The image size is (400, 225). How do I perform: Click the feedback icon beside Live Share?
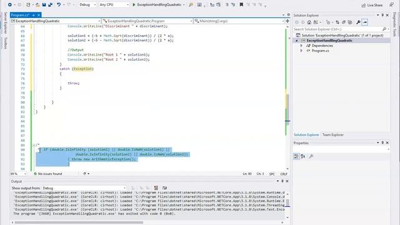(391, 4)
